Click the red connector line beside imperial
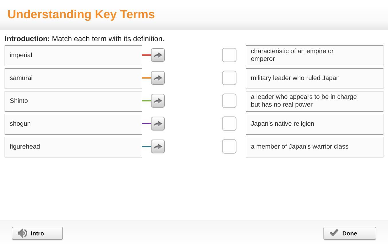 146,55
